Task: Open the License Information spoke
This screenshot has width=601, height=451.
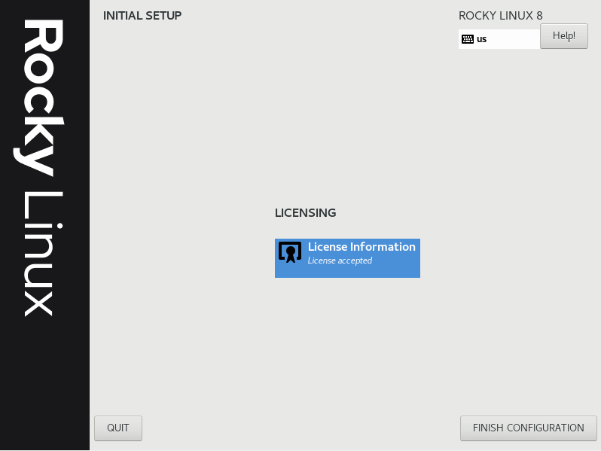Action: pyautogui.click(x=347, y=258)
